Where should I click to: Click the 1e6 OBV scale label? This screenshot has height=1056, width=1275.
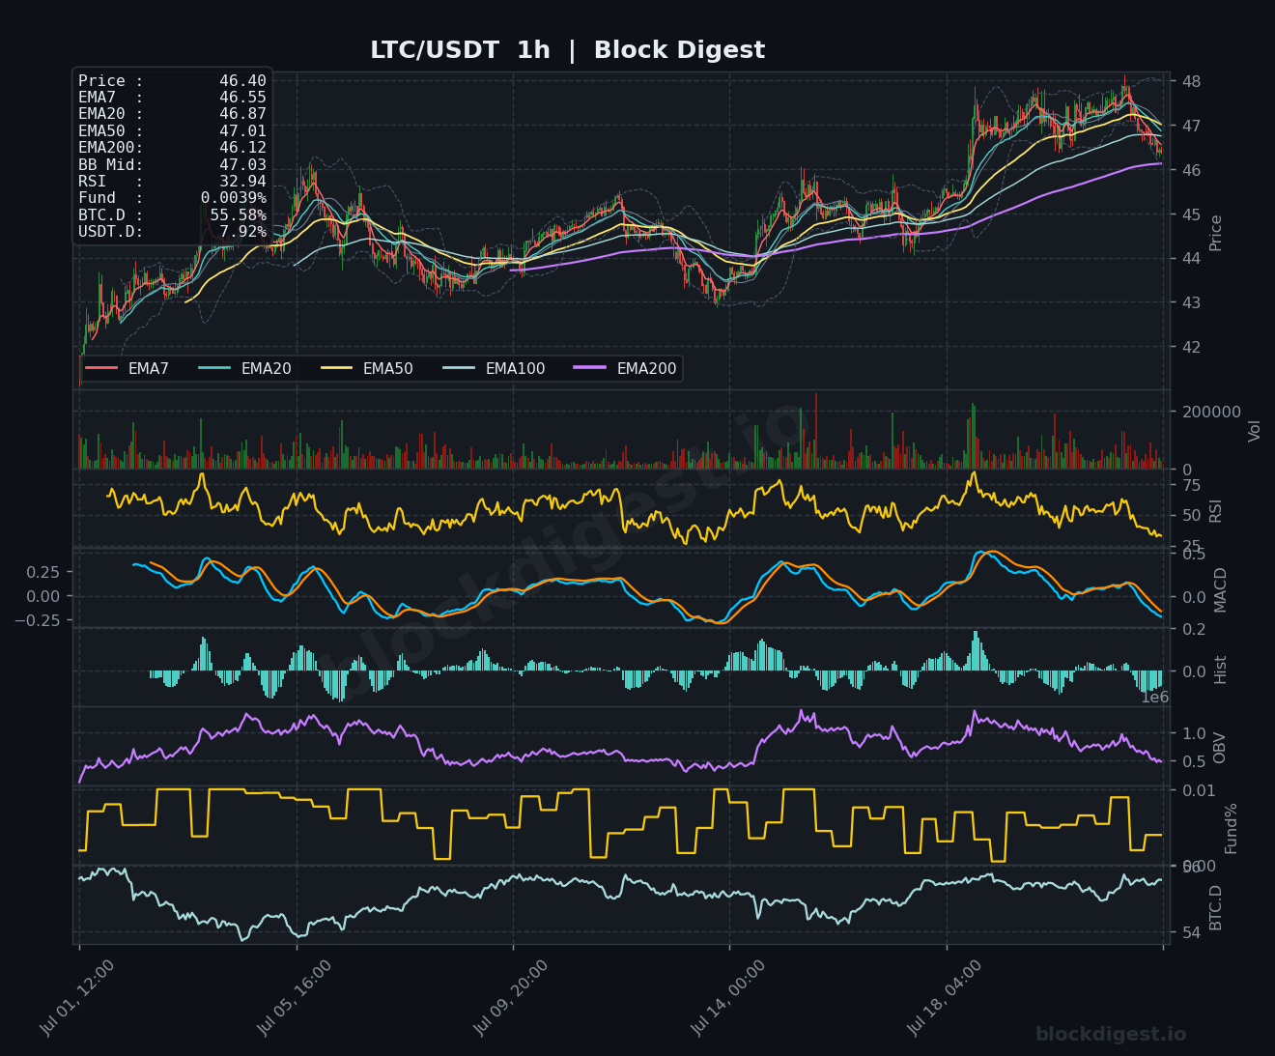(1154, 698)
